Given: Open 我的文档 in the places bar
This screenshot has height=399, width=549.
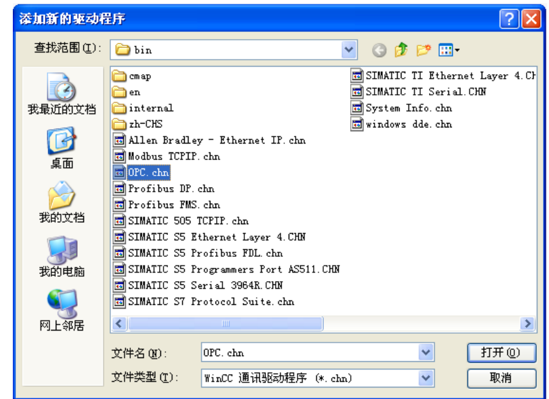Looking at the screenshot, I should (62, 202).
